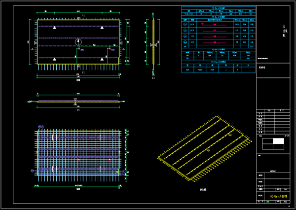Click the first row's circled rebar mark in table
Screen dimensions: 296x210
[x=185, y=25]
